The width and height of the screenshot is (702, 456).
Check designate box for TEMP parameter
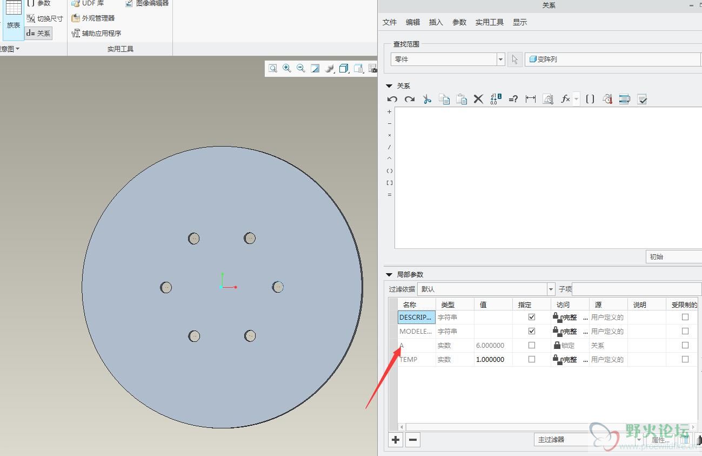[x=532, y=359]
